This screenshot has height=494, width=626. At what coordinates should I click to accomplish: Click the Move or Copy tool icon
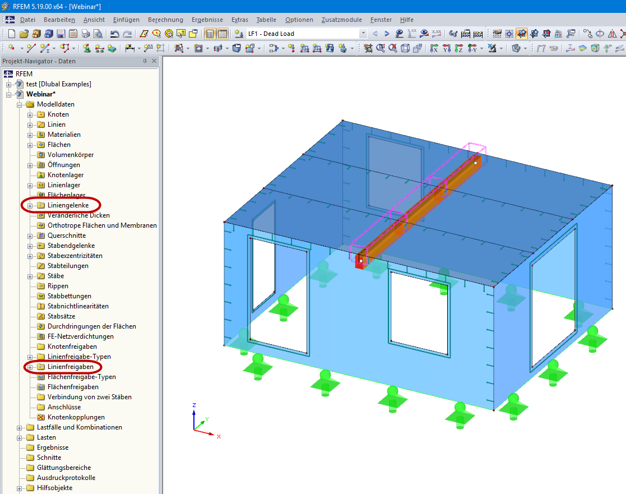pyautogui.click(x=587, y=34)
